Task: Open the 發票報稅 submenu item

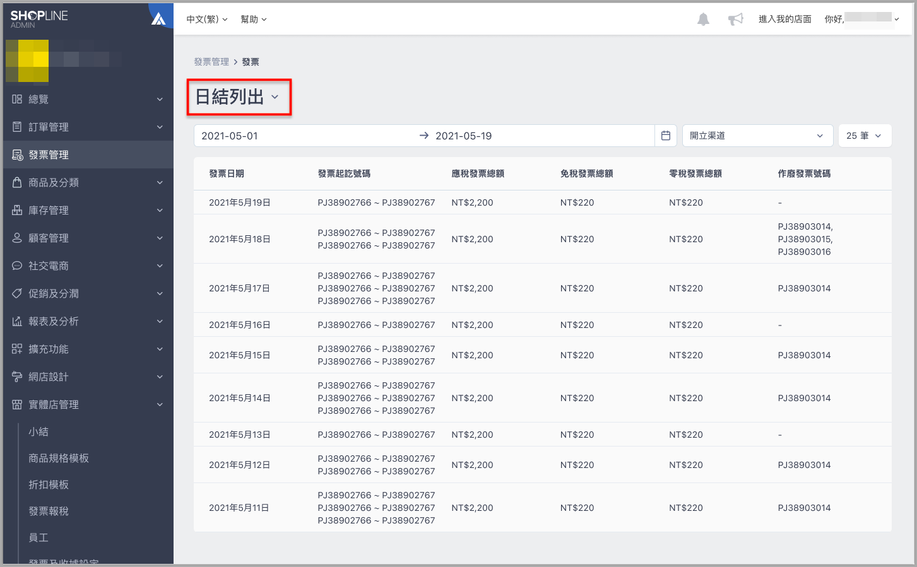Action: click(x=49, y=511)
